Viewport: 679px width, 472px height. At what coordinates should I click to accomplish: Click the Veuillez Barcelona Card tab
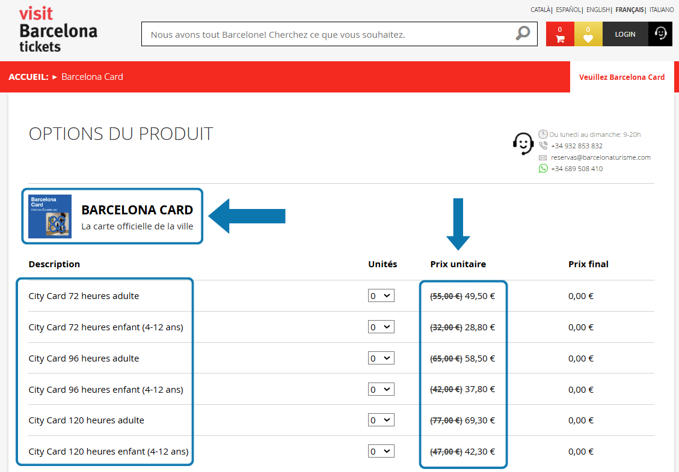[x=622, y=77]
